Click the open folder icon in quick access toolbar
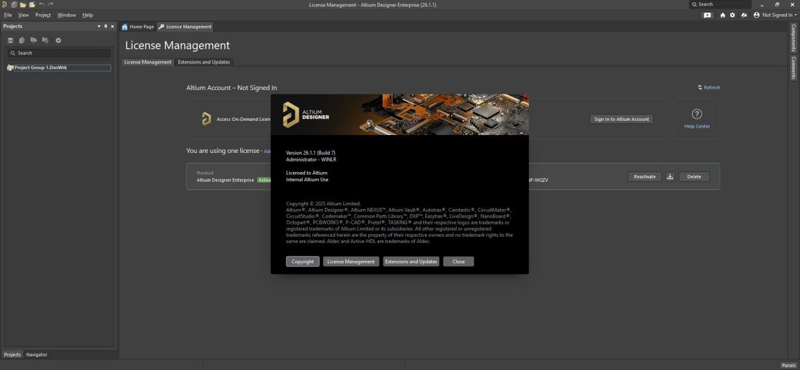800x370 pixels. pos(23,4)
